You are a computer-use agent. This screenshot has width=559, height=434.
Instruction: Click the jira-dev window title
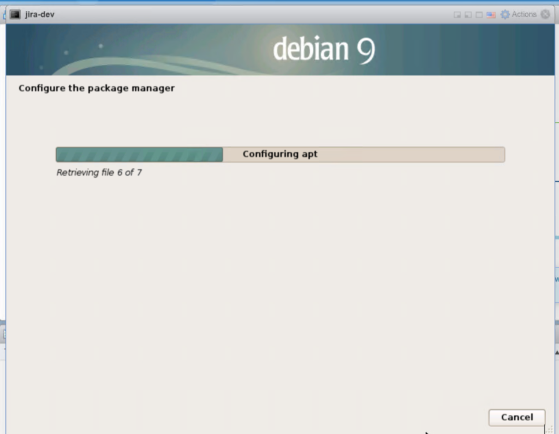tap(39, 15)
